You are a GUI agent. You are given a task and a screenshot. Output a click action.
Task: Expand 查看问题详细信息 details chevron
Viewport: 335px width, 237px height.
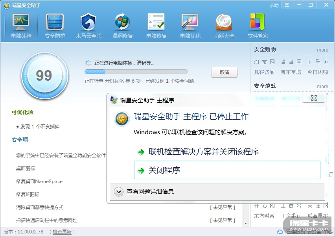click(x=119, y=192)
